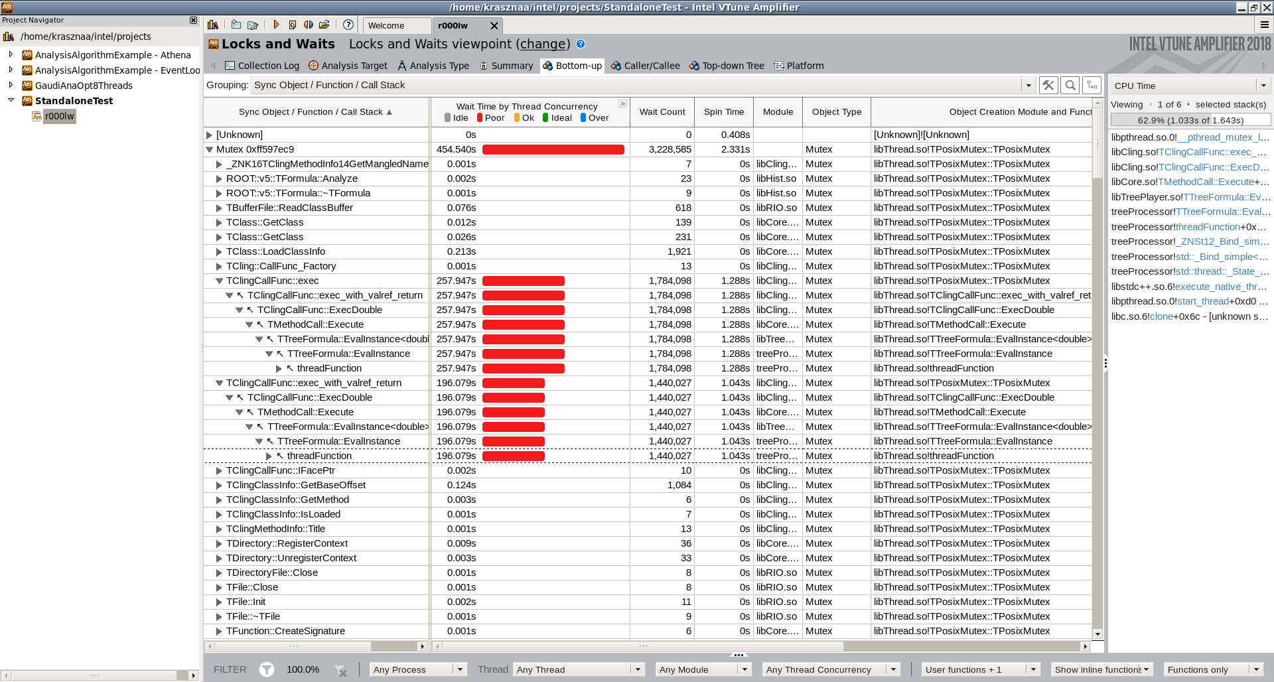This screenshot has height=682, width=1274.
Task: Close the Project Navigator panel
Action: pos(194,20)
